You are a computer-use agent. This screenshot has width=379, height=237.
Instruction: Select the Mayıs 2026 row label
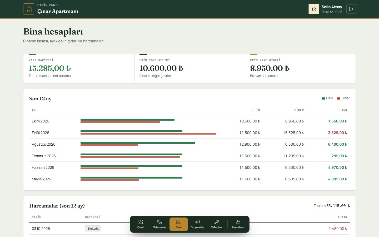tap(41, 179)
